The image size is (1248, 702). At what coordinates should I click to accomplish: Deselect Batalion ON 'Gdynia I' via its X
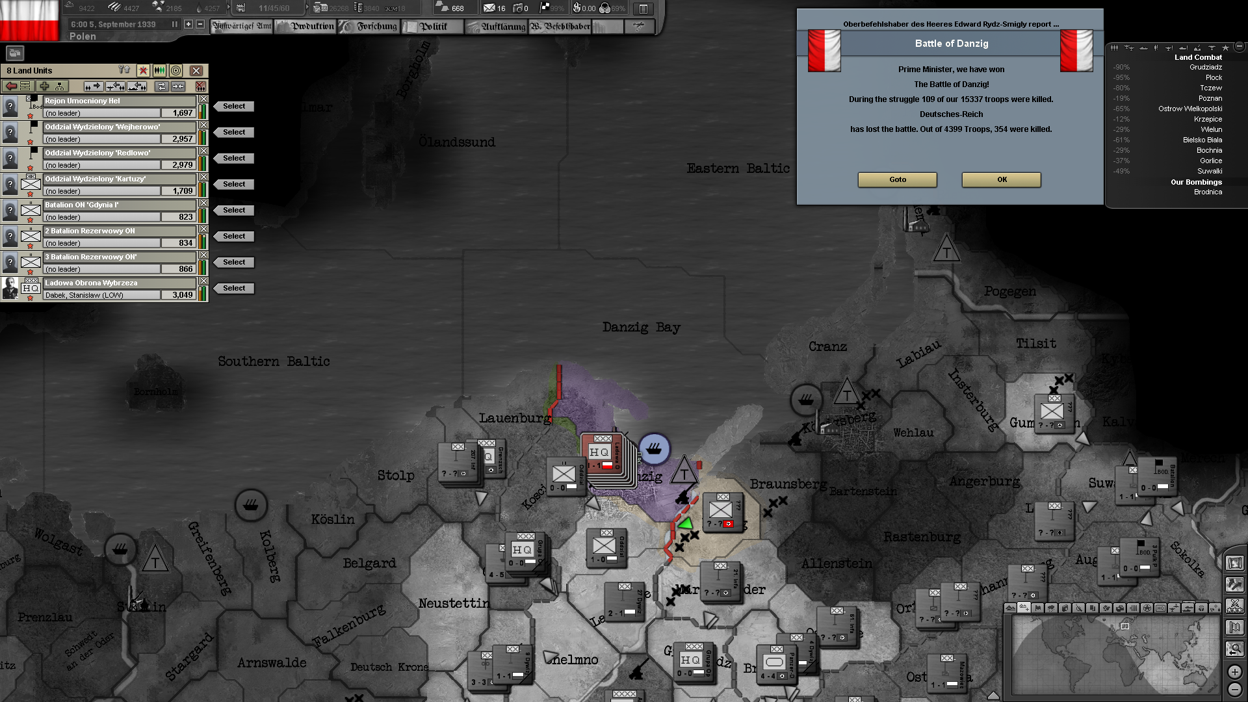tap(203, 203)
